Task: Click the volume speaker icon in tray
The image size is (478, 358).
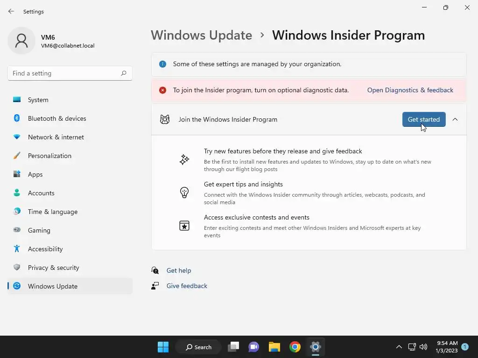Action: (423, 347)
